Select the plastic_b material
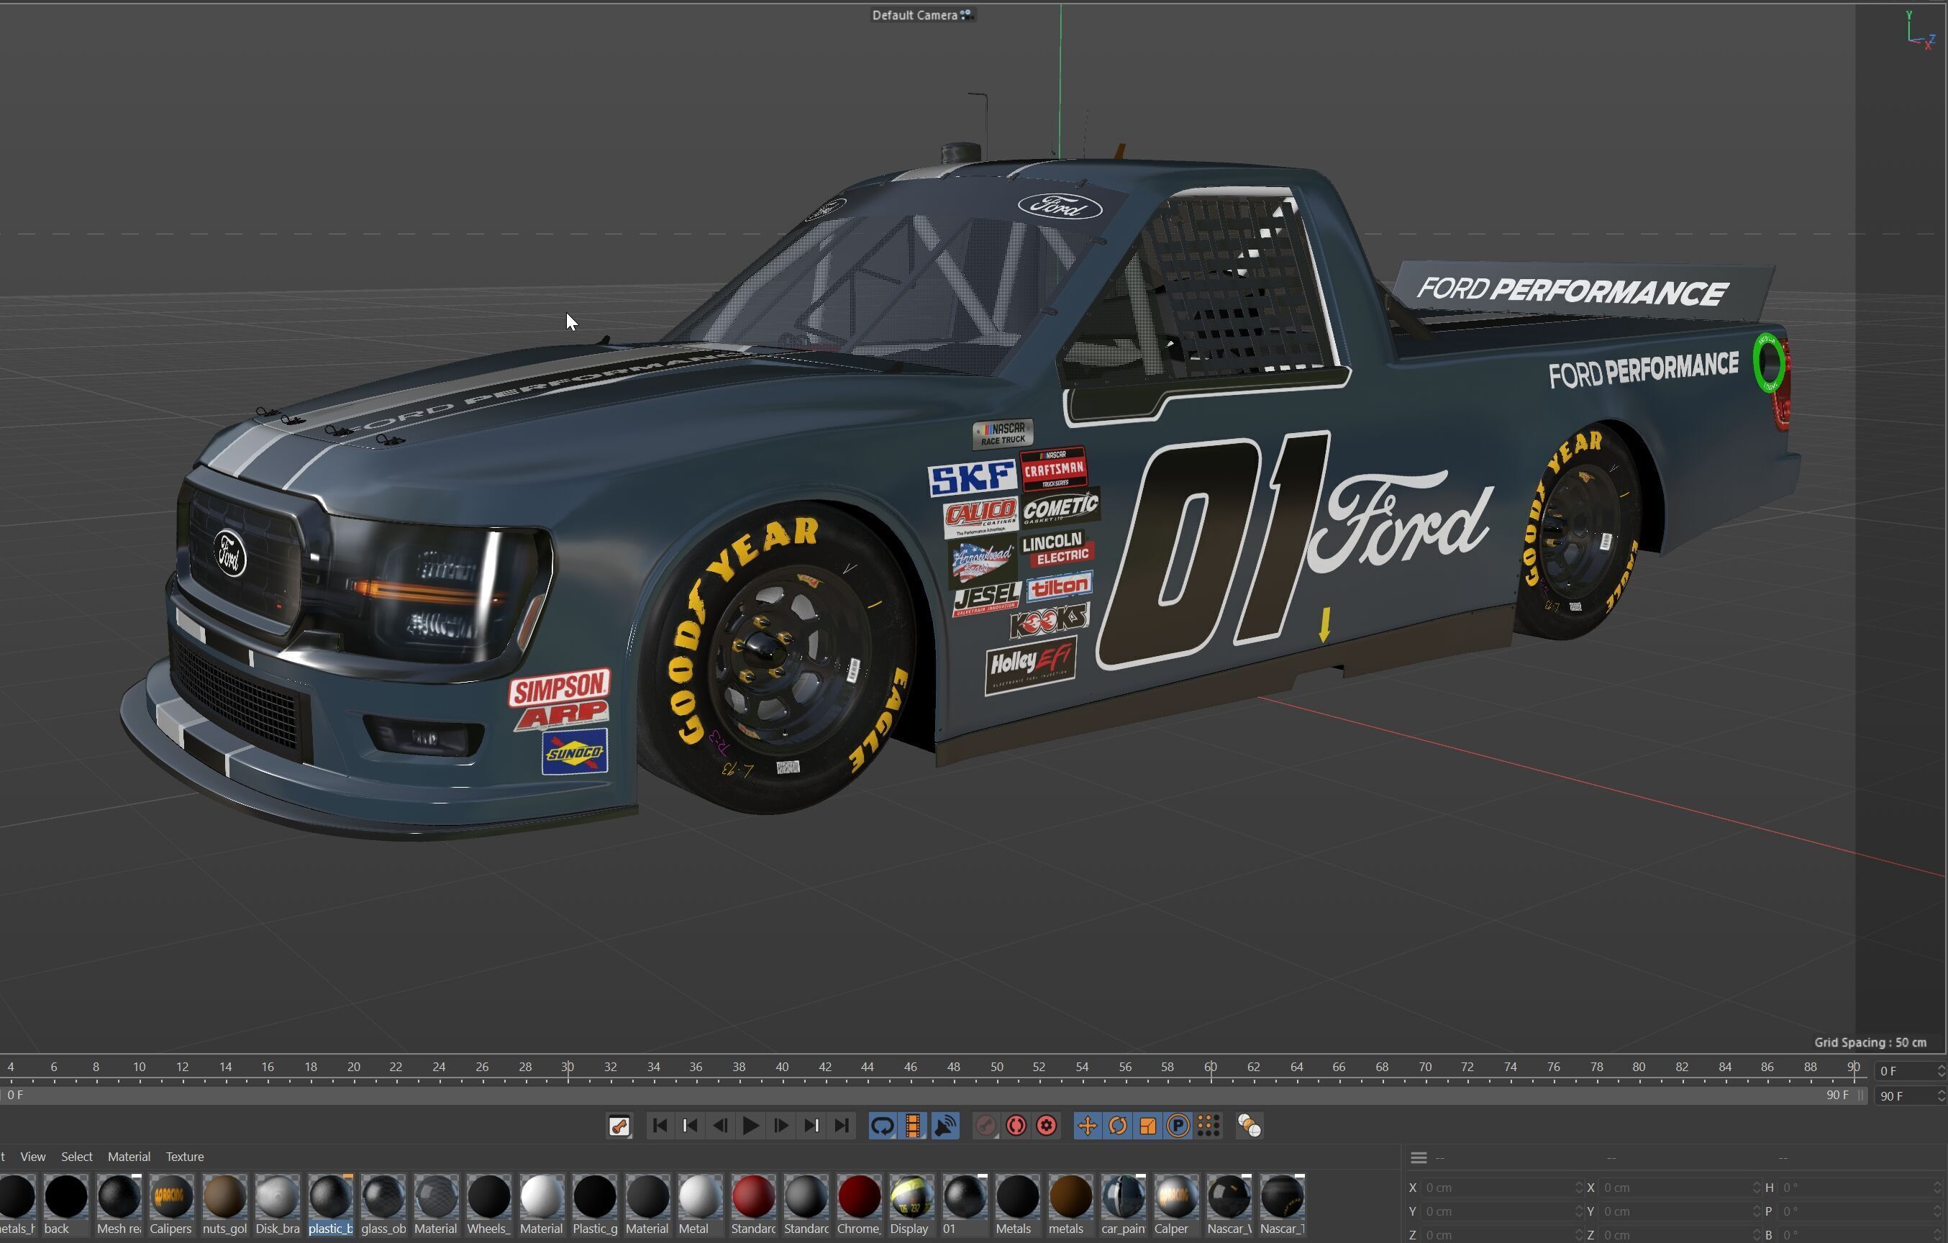Image resolution: width=1948 pixels, height=1243 pixels. (330, 1204)
